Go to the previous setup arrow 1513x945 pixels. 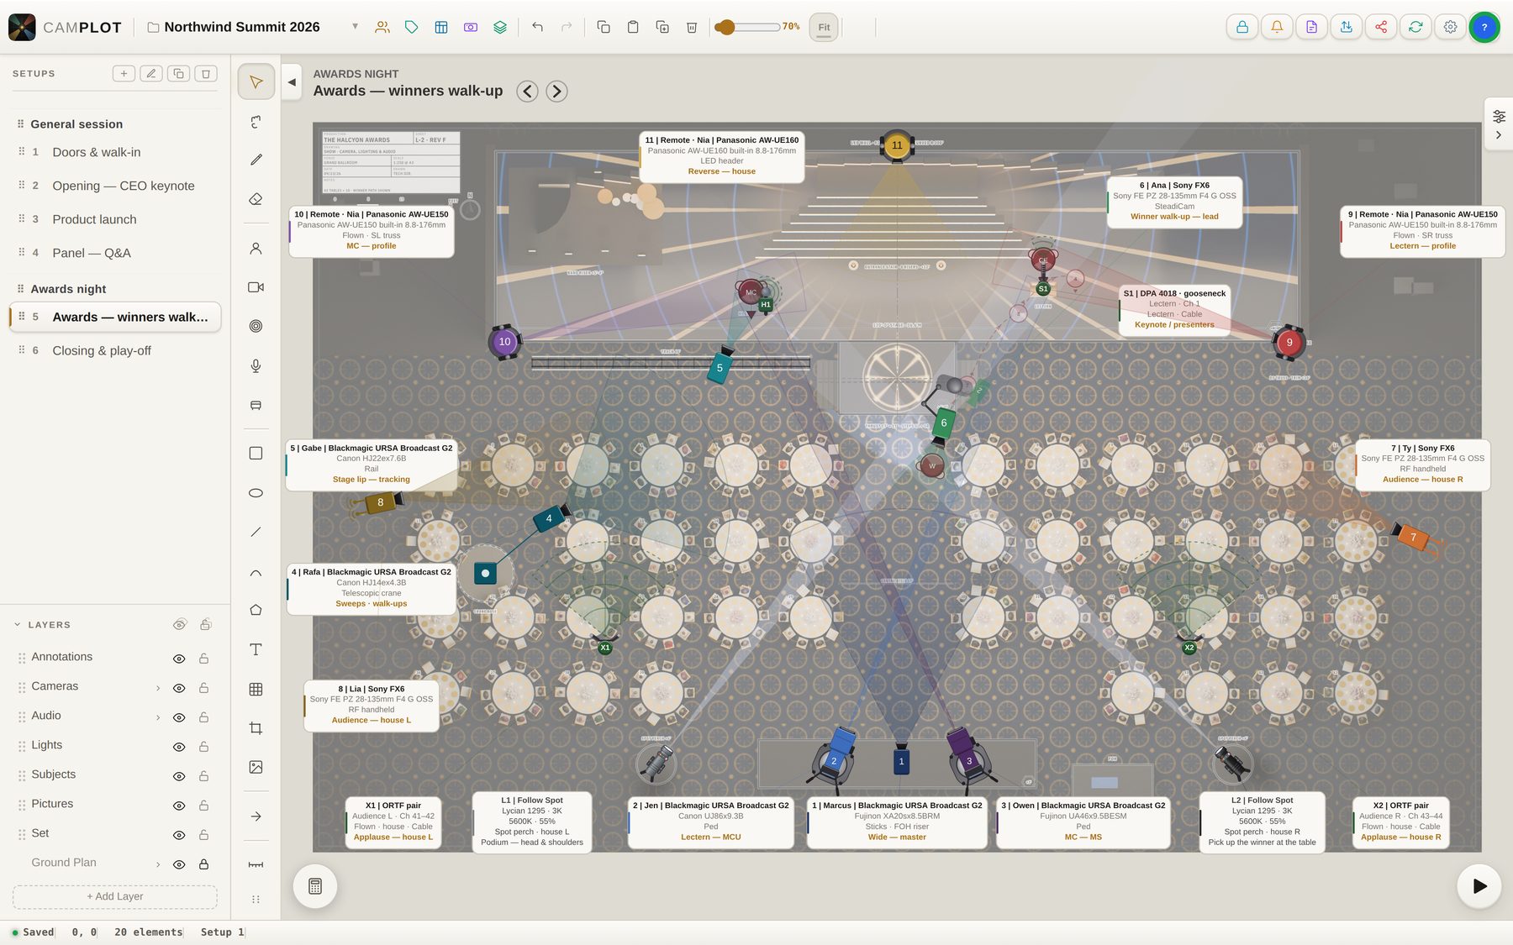click(527, 91)
